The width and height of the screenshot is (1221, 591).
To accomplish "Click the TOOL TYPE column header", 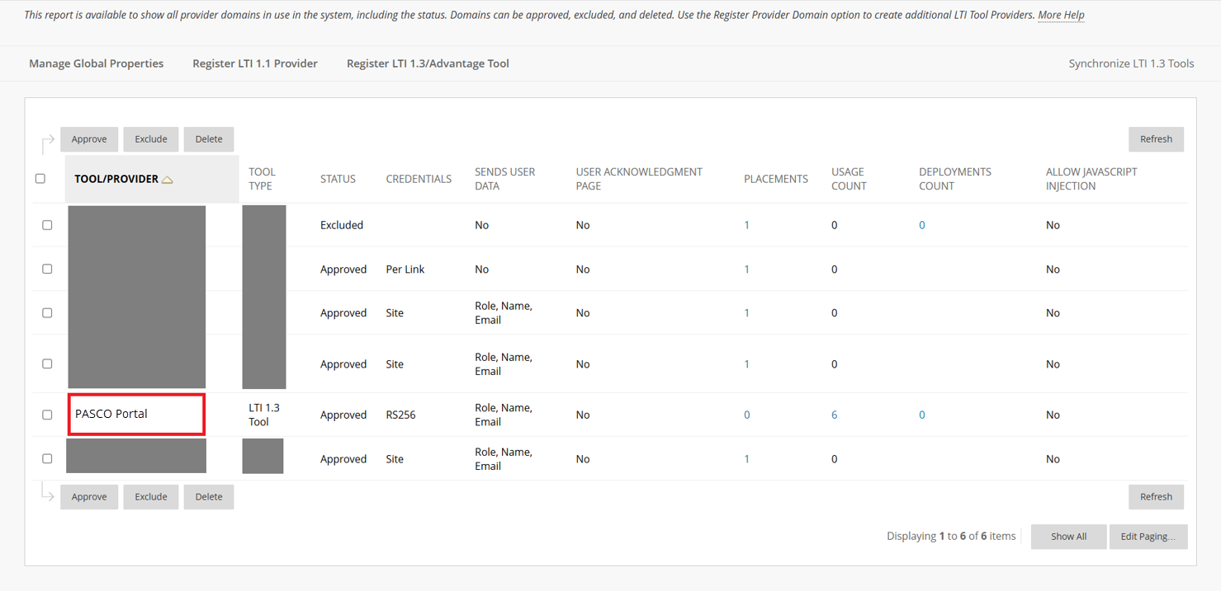I will coord(263,179).
